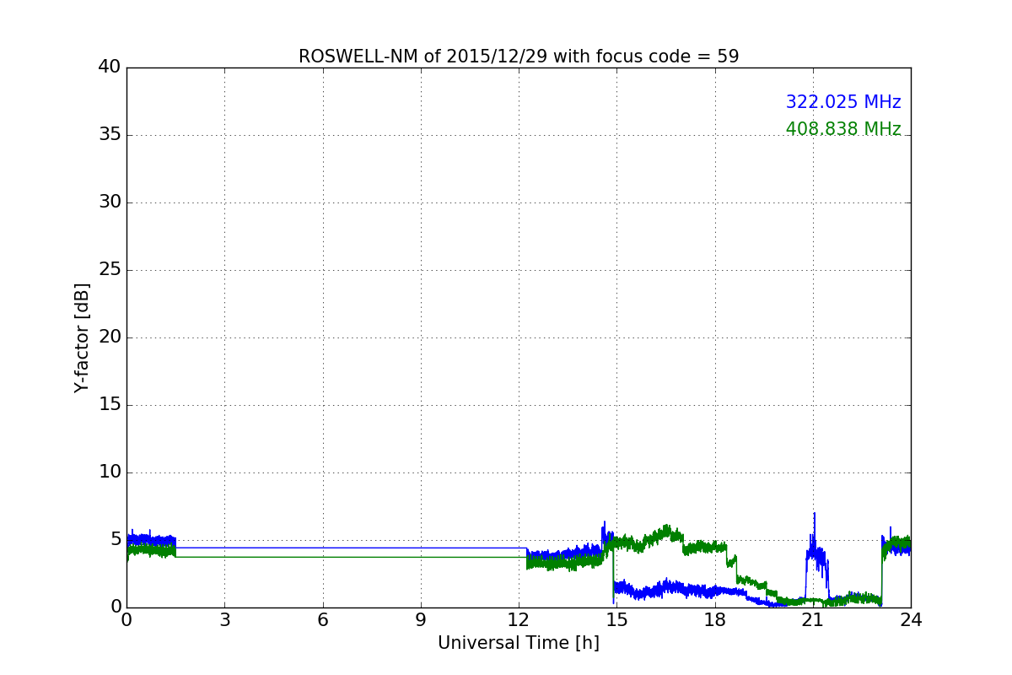
Task: Click x-axis tick label 3
Action: [x=224, y=620]
